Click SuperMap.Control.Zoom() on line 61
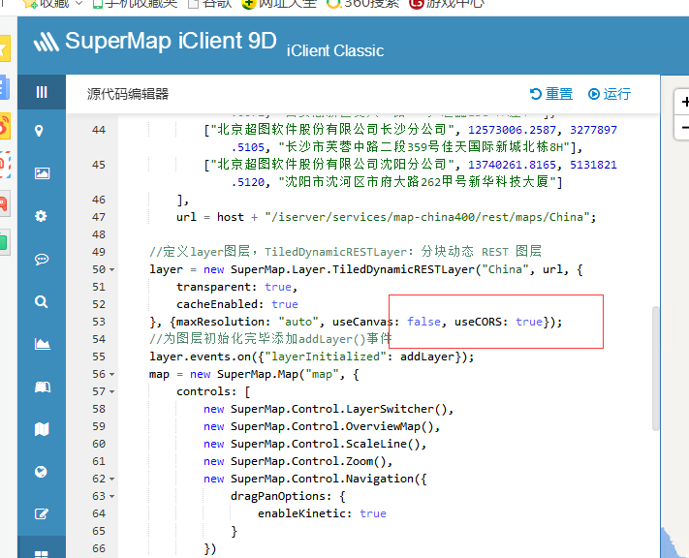This screenshot has width=689, height=558. pyautogui.click(x=308, y=461)
